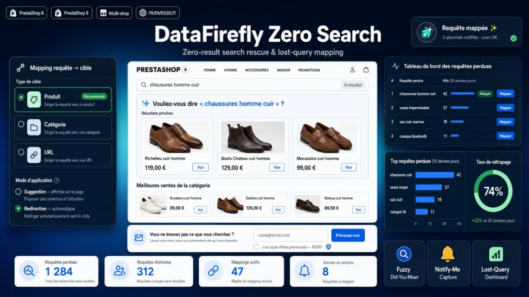Select the Produit target type radio
Viewport: 529px width, 297px height.
[21, 97]
